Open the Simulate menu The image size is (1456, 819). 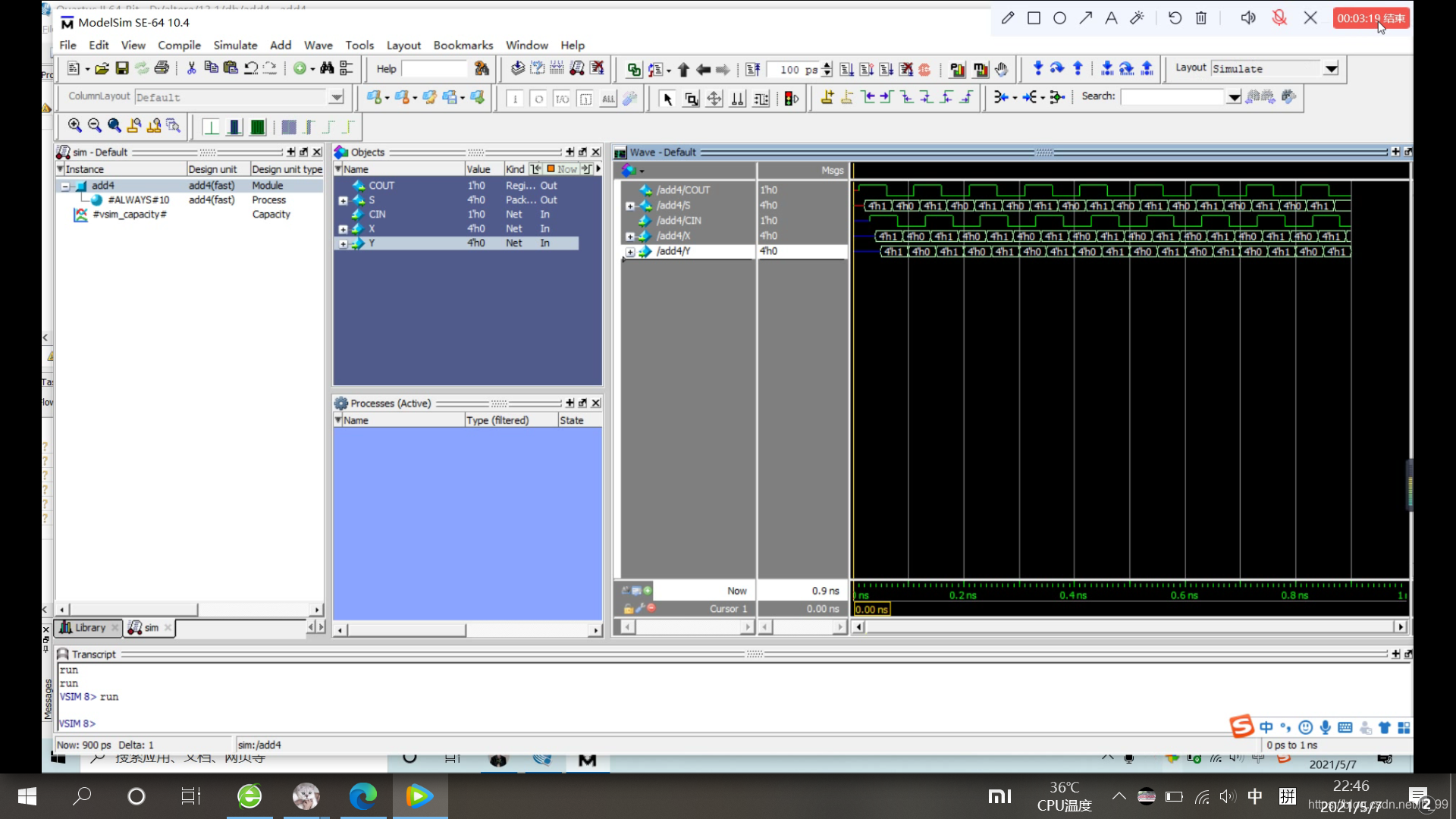[235, 45]
